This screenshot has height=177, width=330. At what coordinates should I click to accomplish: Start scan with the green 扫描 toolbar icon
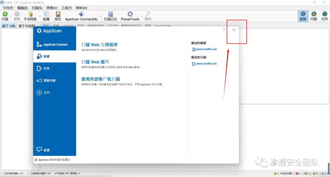tap(5, 14)
